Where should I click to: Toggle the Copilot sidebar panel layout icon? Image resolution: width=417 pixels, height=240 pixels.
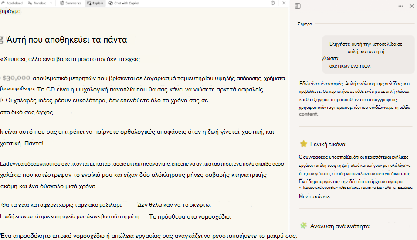[x=298, y=6]
